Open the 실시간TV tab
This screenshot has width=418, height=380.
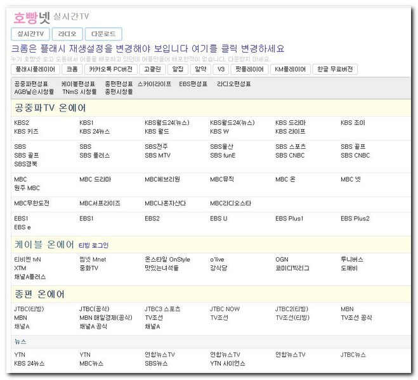coord(30,34)
